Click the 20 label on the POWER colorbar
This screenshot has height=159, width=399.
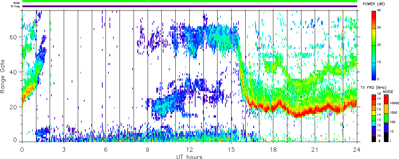point(379,45)
